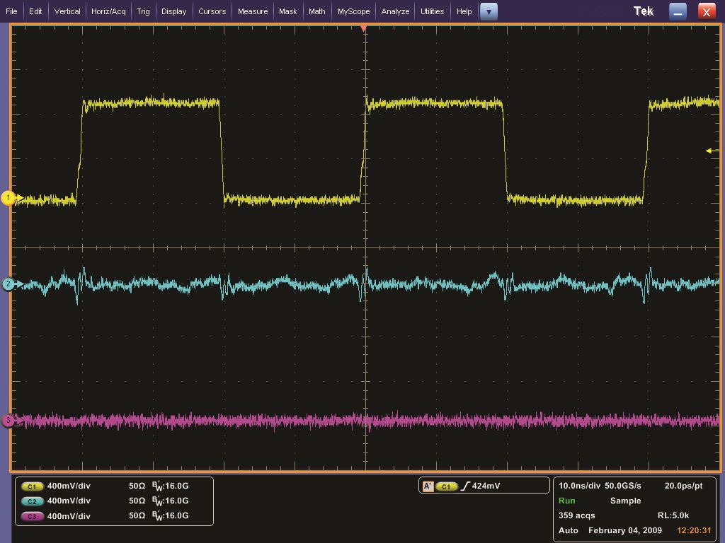Select the C3 channel badge in readout
This screenshot has width=725, height=543.
(32, 516)
